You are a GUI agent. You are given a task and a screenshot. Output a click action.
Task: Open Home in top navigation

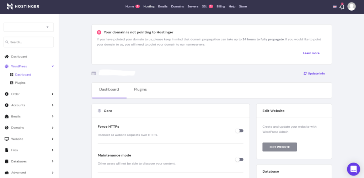(129, 6)
